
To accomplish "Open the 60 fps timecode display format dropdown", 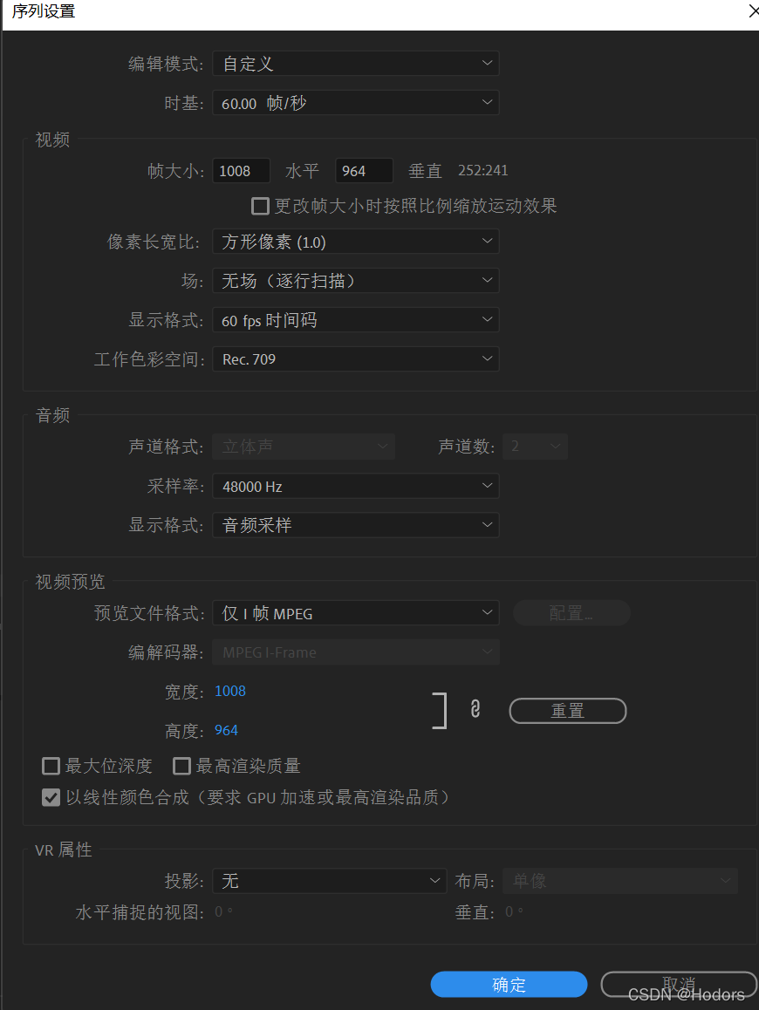I will (x=356, y=320).
